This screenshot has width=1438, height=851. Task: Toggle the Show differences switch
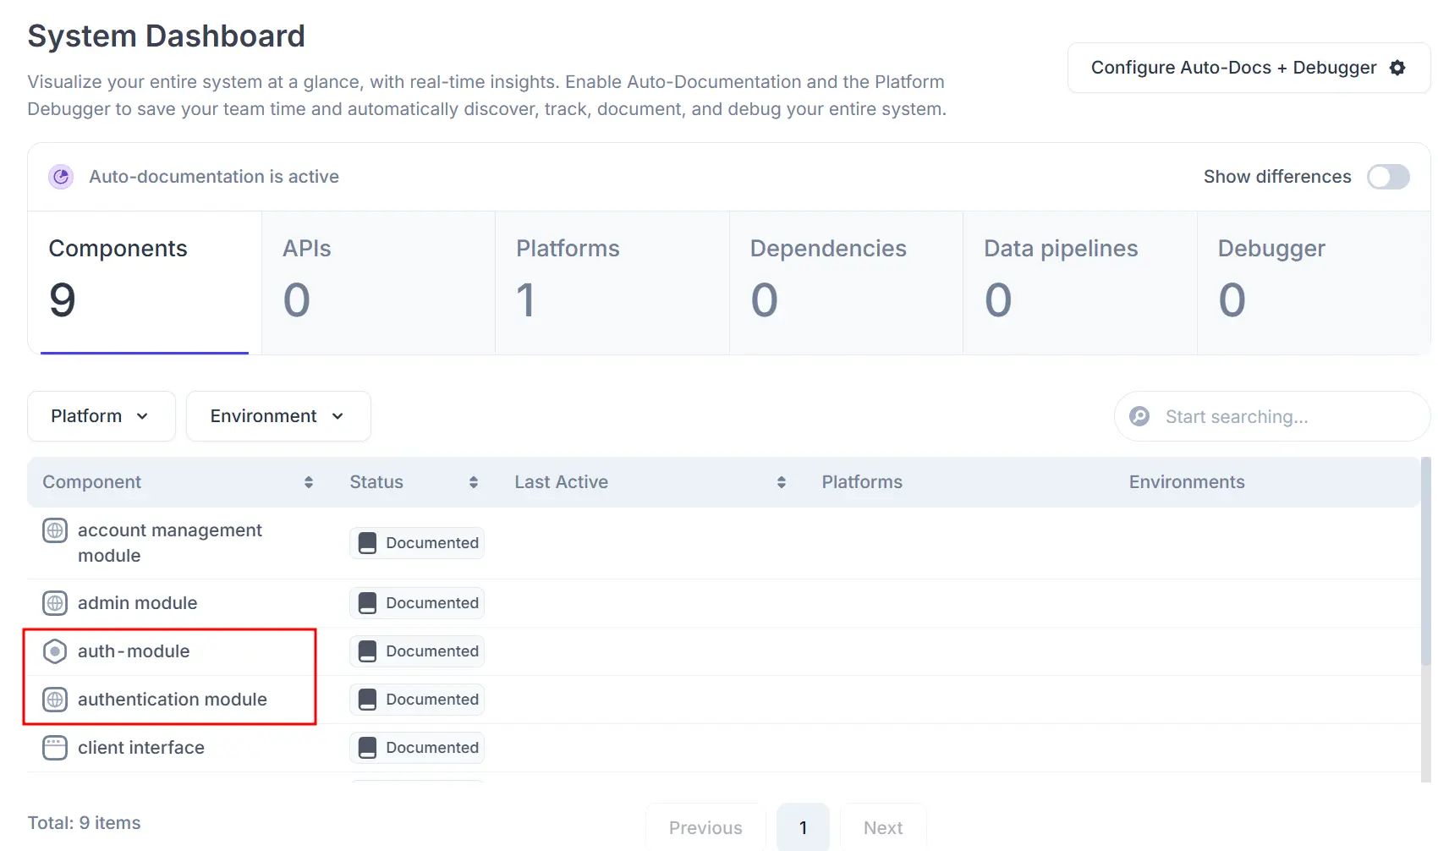[1388, 177]
